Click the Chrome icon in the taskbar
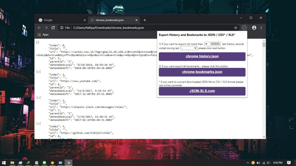The width and height of the screenshot is (296, 166). (x=68, y=163)
